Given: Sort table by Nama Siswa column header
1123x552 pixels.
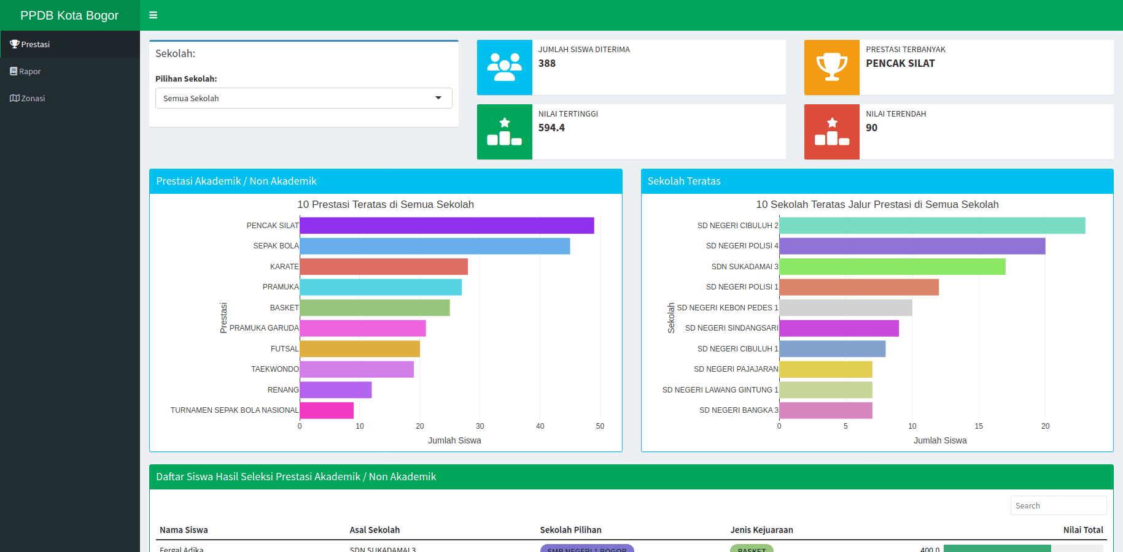Looking at the screenshot, I should [x=184, y=530].
